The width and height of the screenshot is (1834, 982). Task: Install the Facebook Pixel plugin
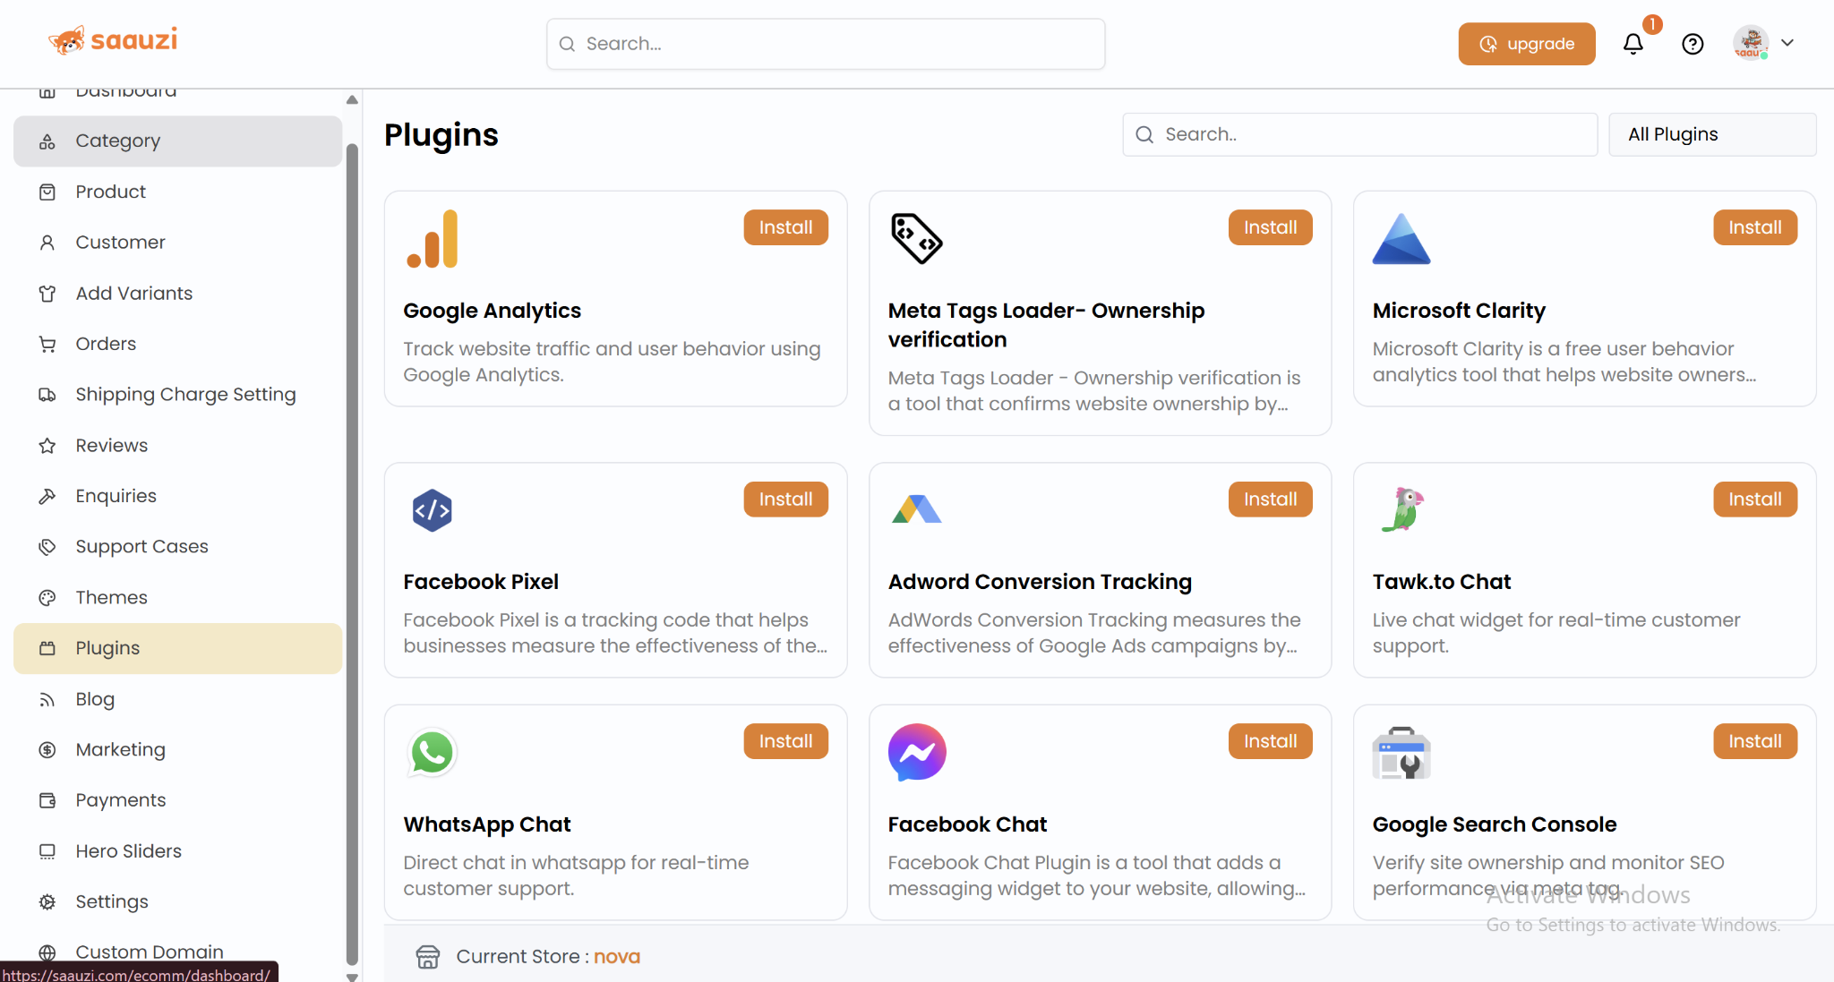785,500
